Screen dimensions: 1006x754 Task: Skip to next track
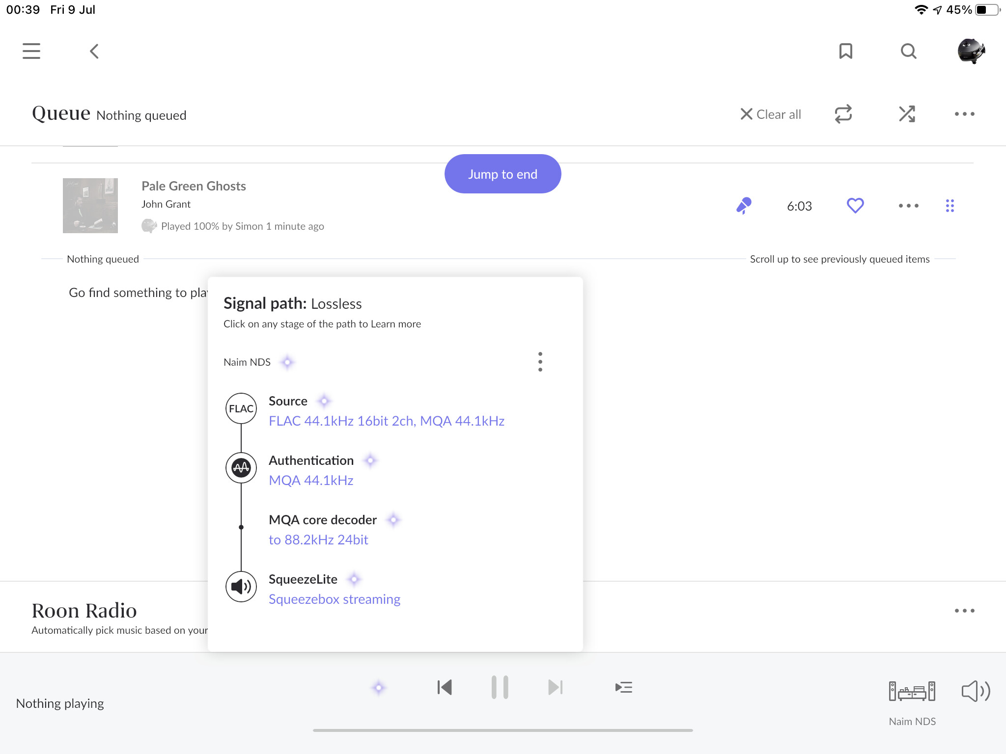[x=555, y=687]
